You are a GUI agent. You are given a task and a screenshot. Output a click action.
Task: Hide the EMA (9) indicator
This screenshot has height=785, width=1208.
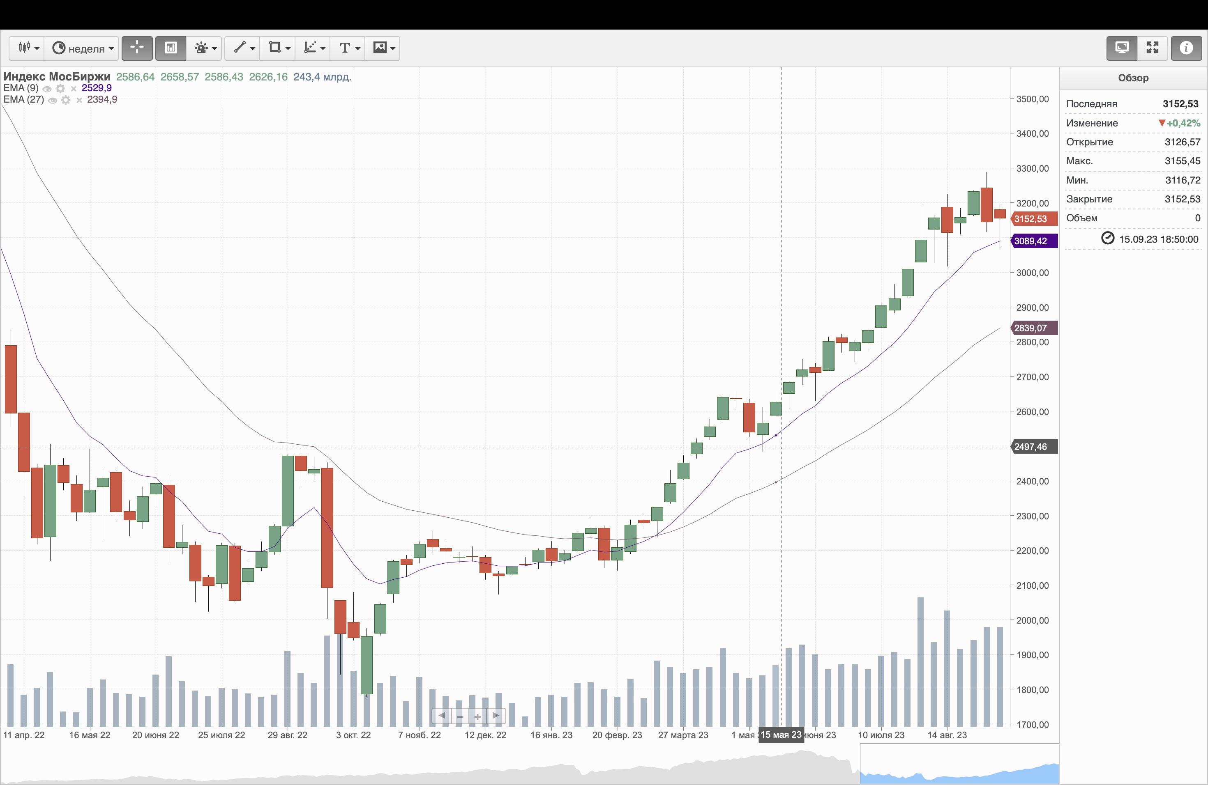pos(47,89)
